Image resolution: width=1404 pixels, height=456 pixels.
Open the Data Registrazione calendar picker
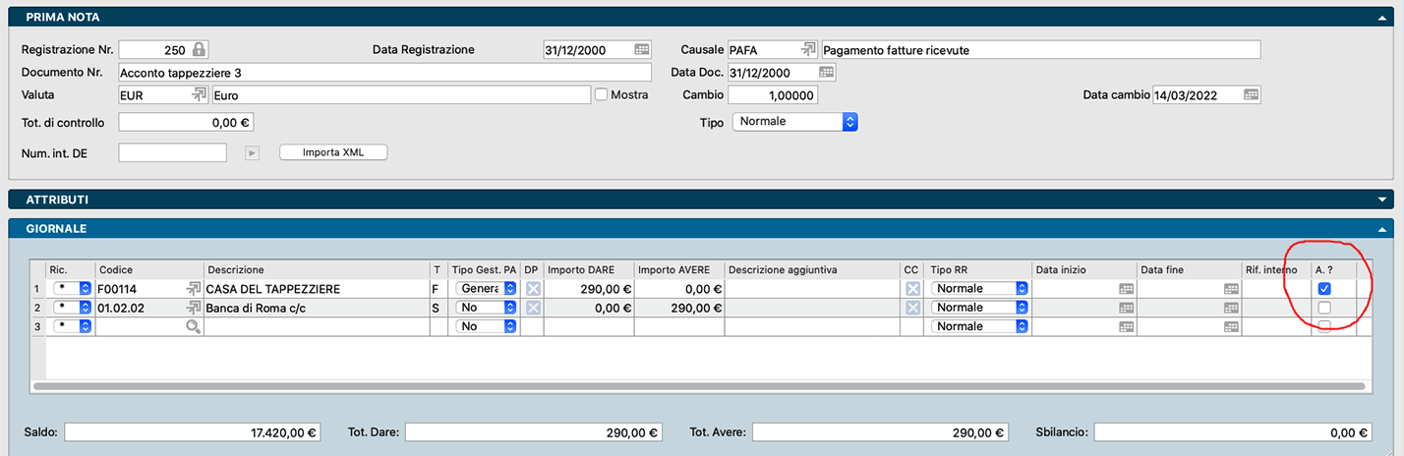(642, 49)
